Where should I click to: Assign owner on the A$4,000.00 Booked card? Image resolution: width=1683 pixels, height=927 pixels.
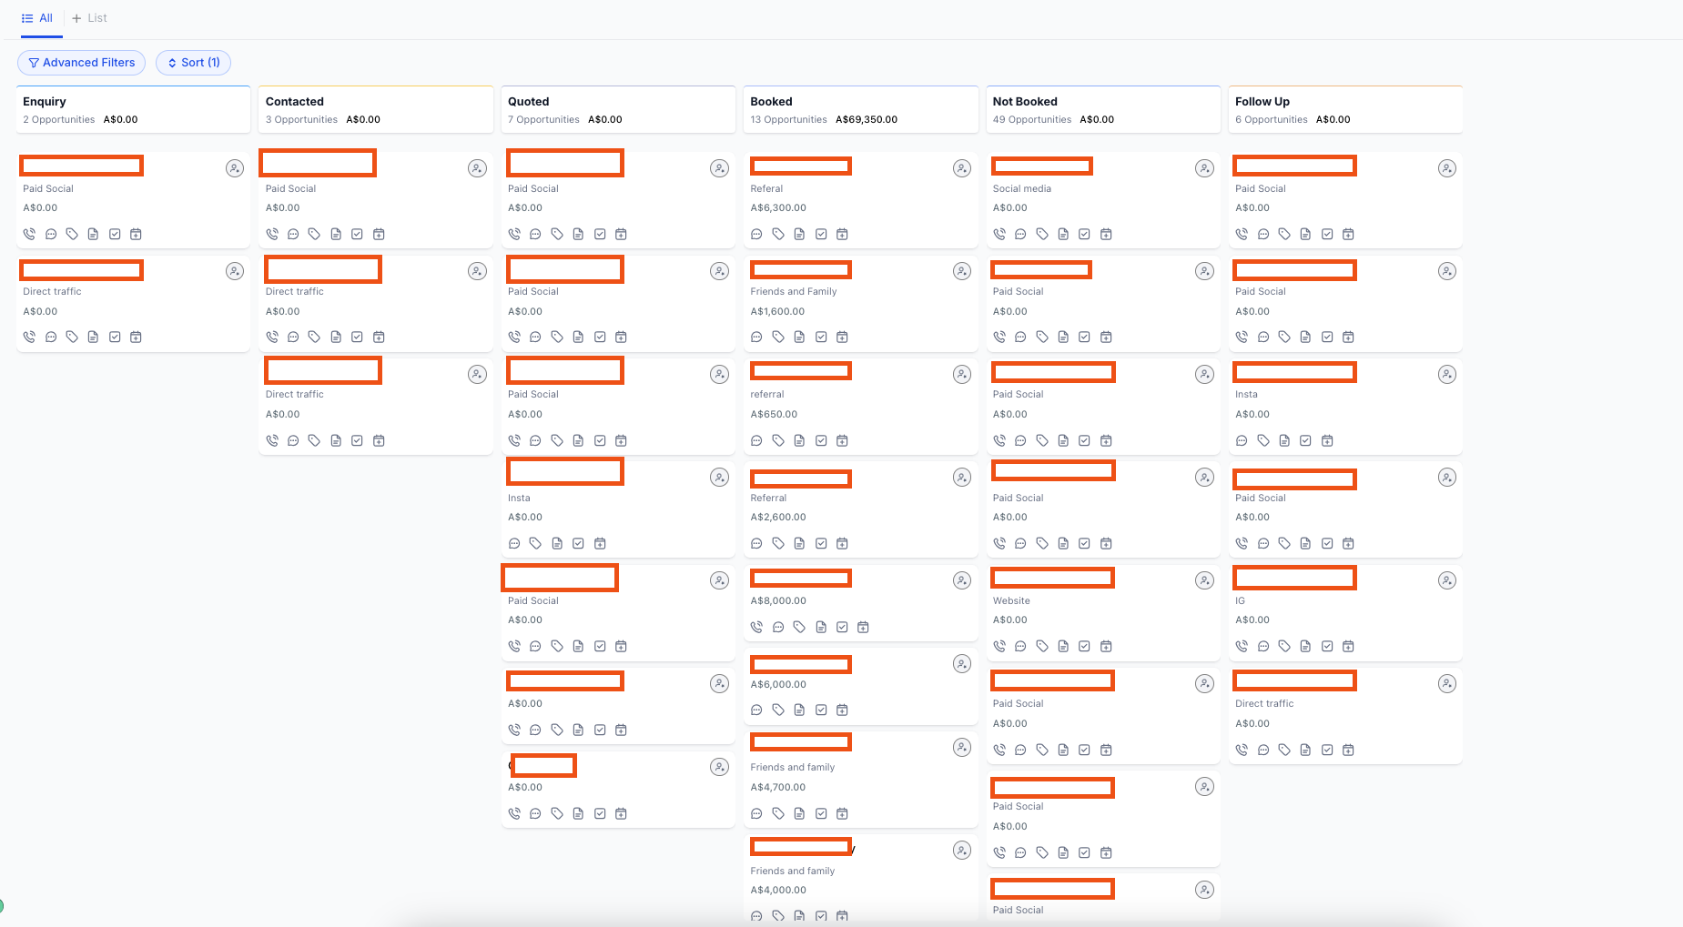click(962, 851)
